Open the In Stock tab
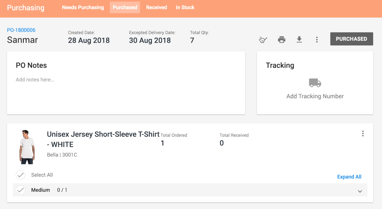This screenshot has width=382, height=209. pyautogui.click(x=185, y=7)
